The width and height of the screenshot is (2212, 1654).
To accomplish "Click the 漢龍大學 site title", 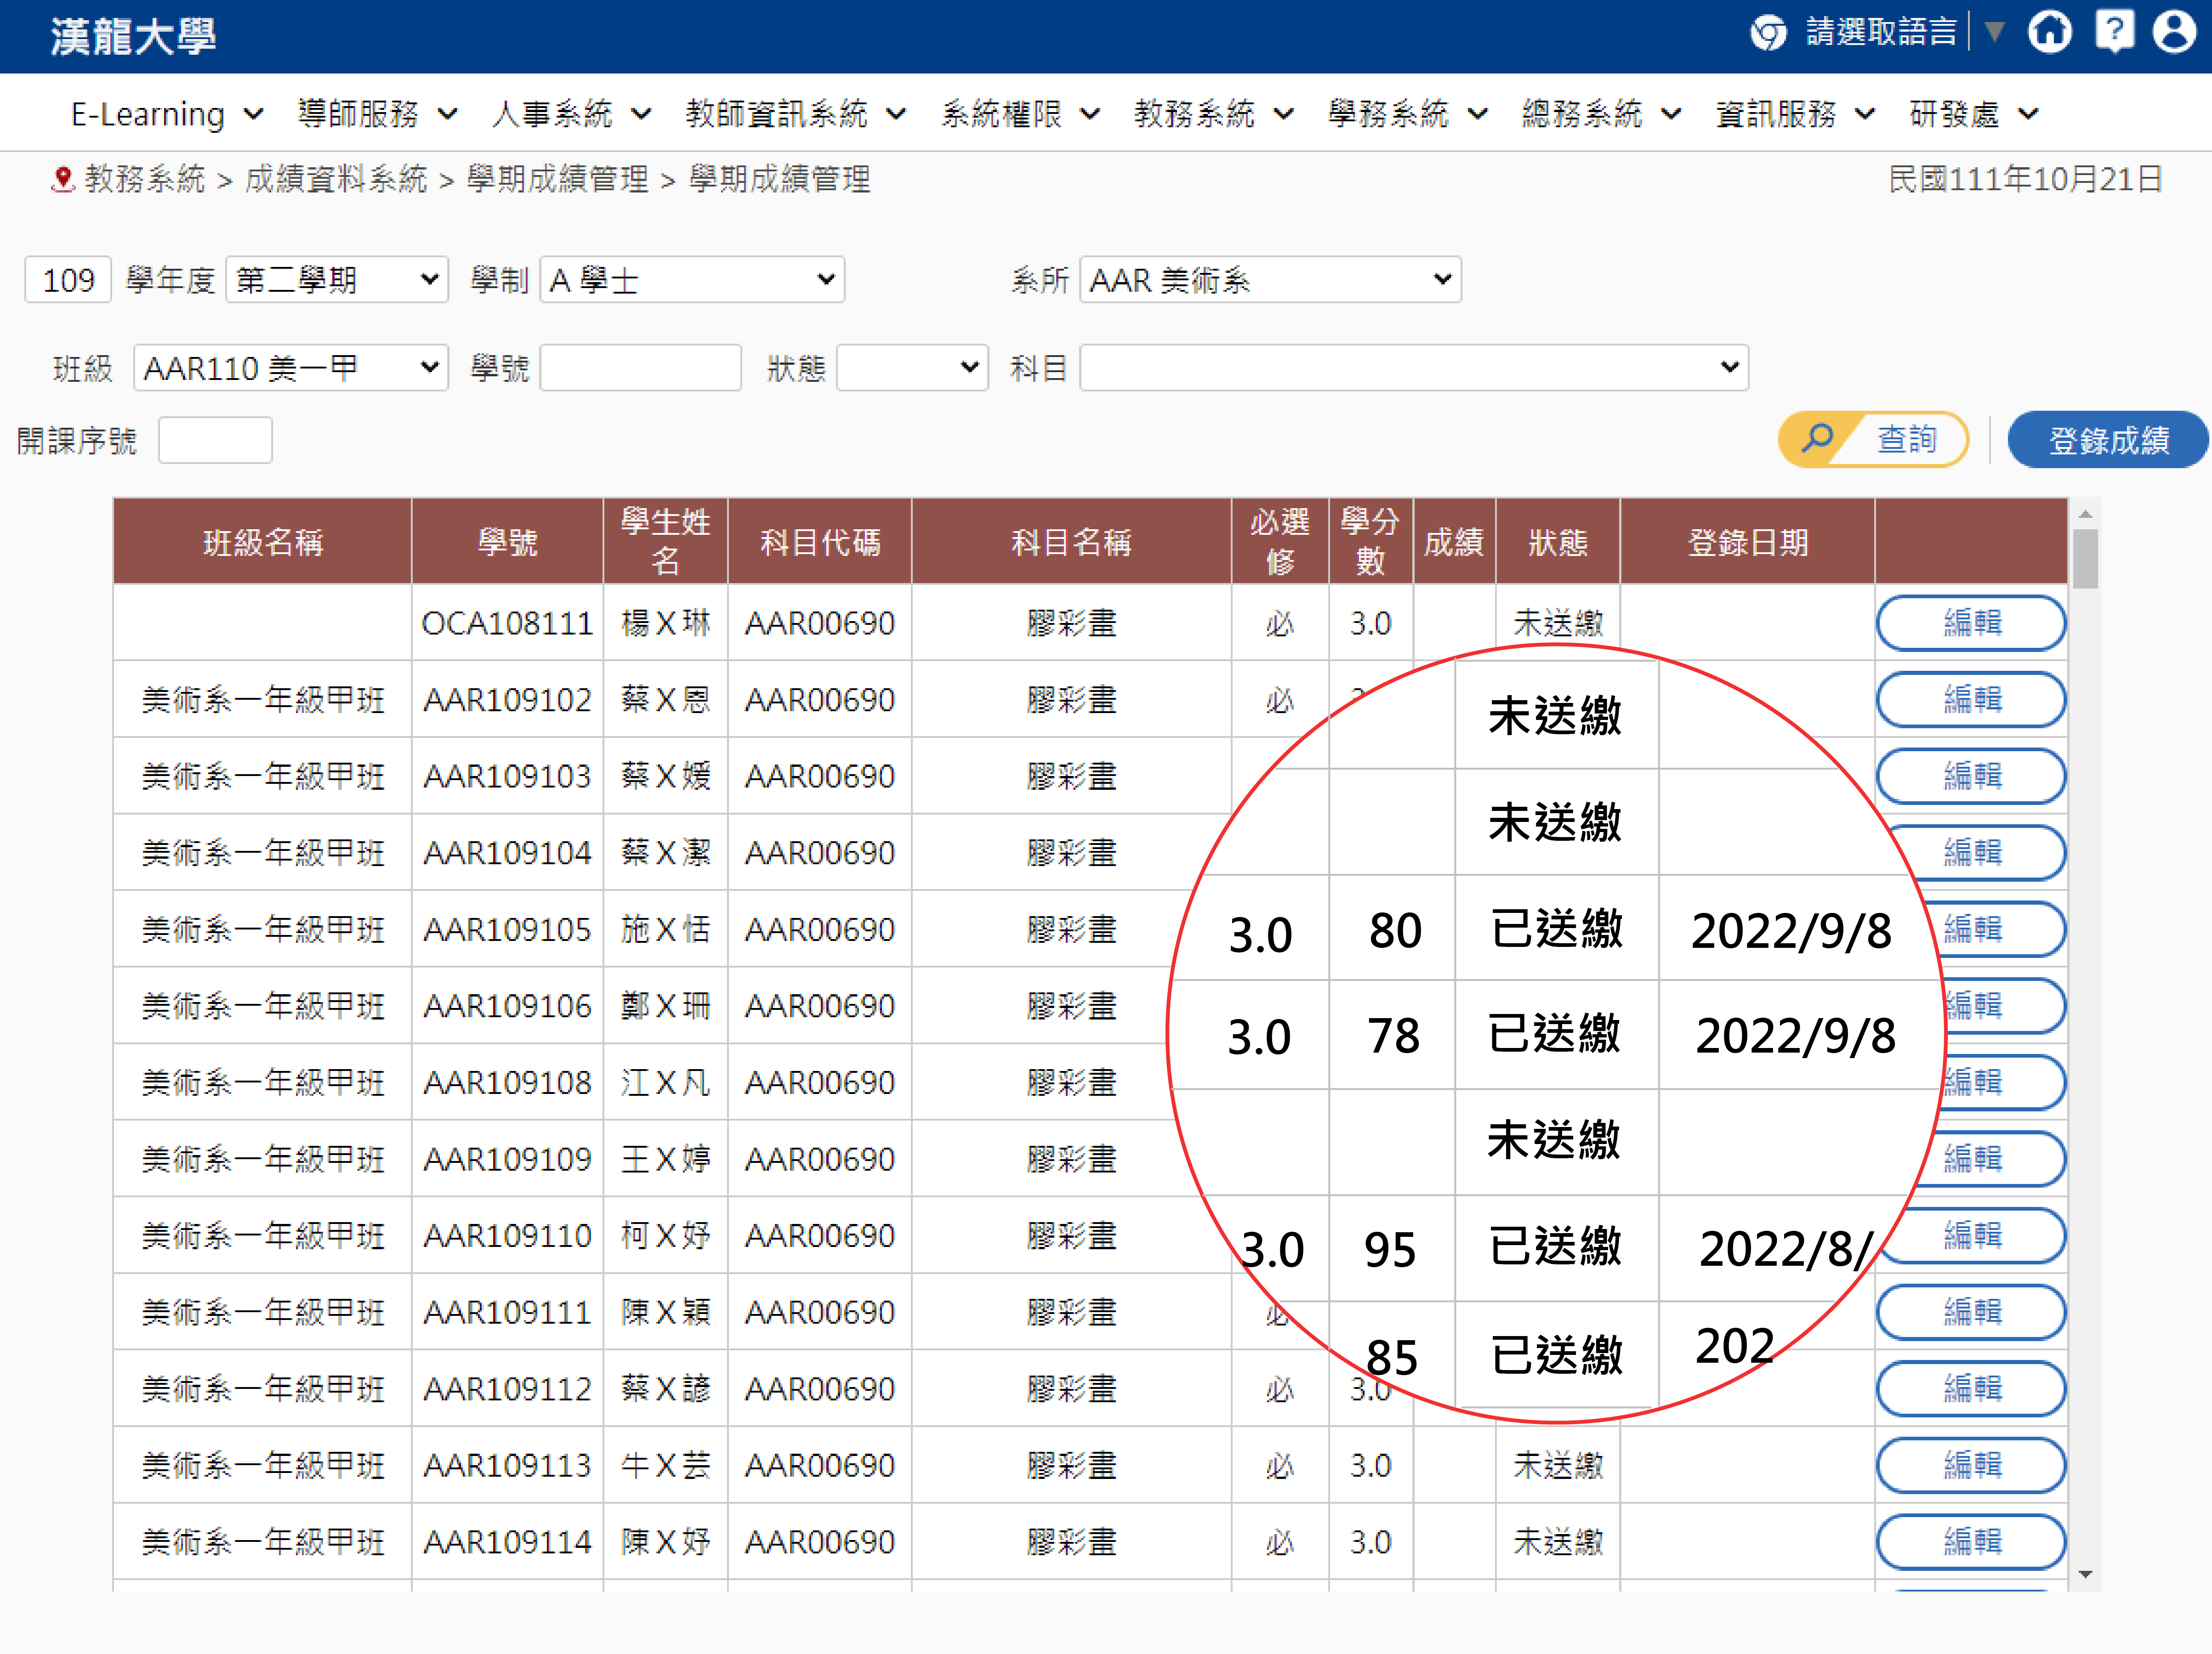I will click(x=133, y=36).
